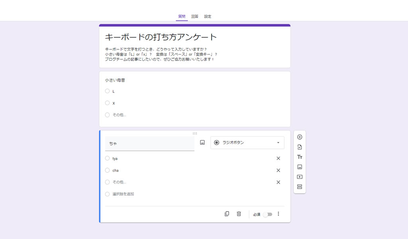Click 選択肢を追加 to add an option
The image size is (408, 239).
click(123, 194)
